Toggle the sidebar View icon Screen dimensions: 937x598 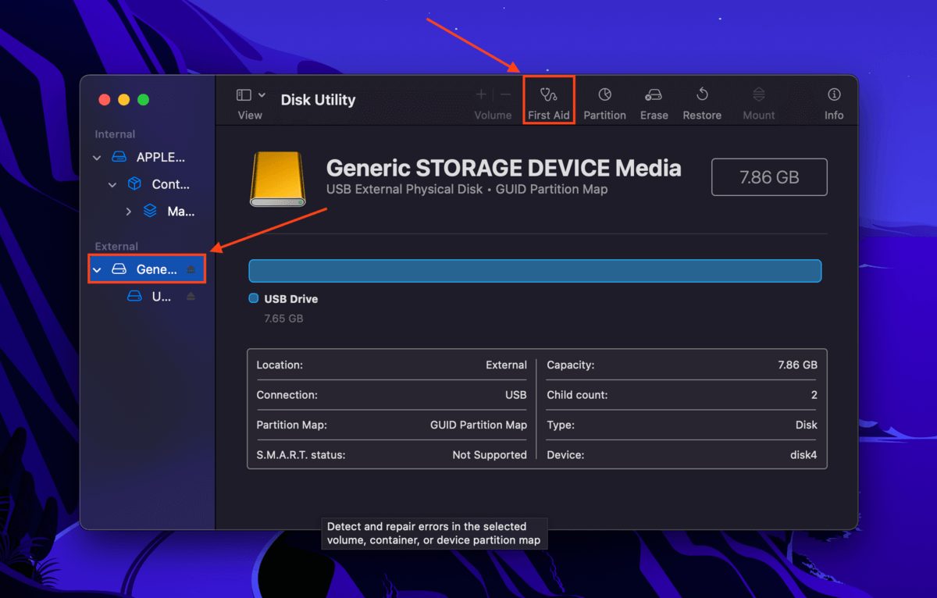[244, 94]
